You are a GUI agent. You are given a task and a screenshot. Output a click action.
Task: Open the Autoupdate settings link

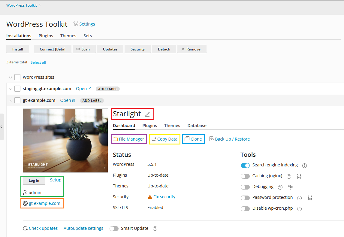point(83,229)
